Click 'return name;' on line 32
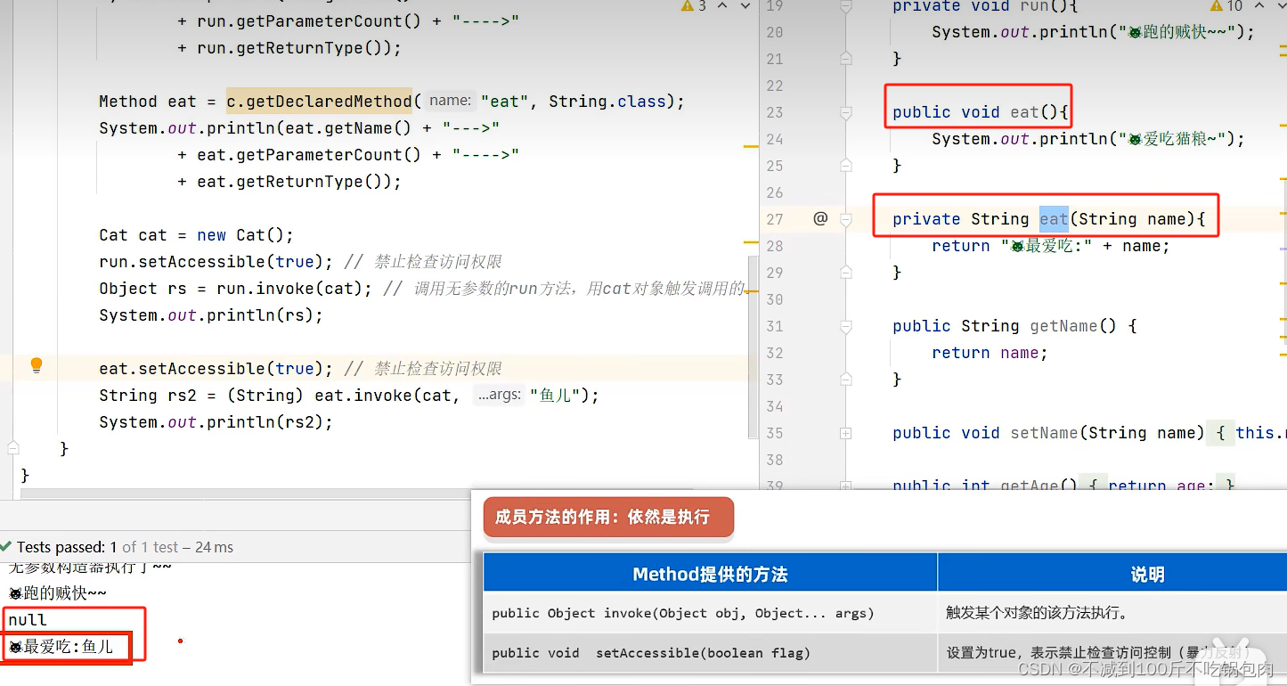The width and height of the screenshot is (1287, 686). click(990, 353)
